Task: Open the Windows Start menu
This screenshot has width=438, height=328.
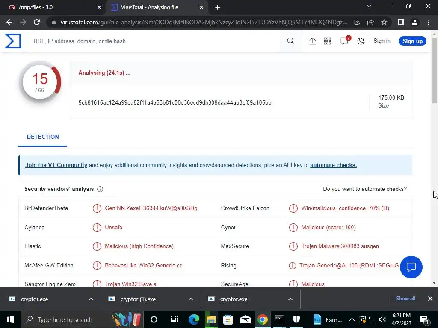Action: 10,319
